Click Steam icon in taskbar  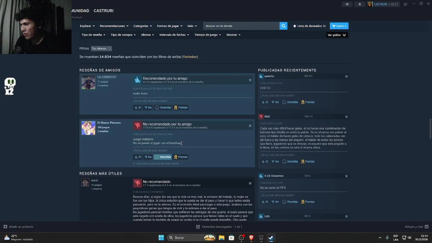271,238
